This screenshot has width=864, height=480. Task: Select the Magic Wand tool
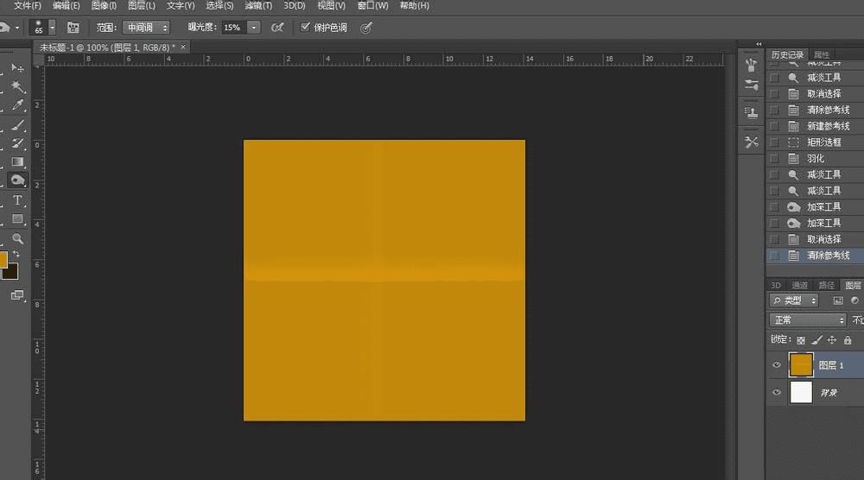click(17, 86)
